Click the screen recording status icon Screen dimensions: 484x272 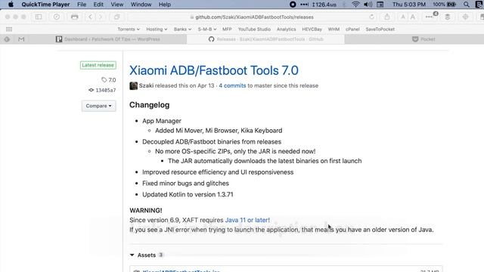(293, 5)
